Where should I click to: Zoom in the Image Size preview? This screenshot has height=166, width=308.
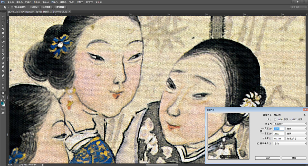[235, 156]
